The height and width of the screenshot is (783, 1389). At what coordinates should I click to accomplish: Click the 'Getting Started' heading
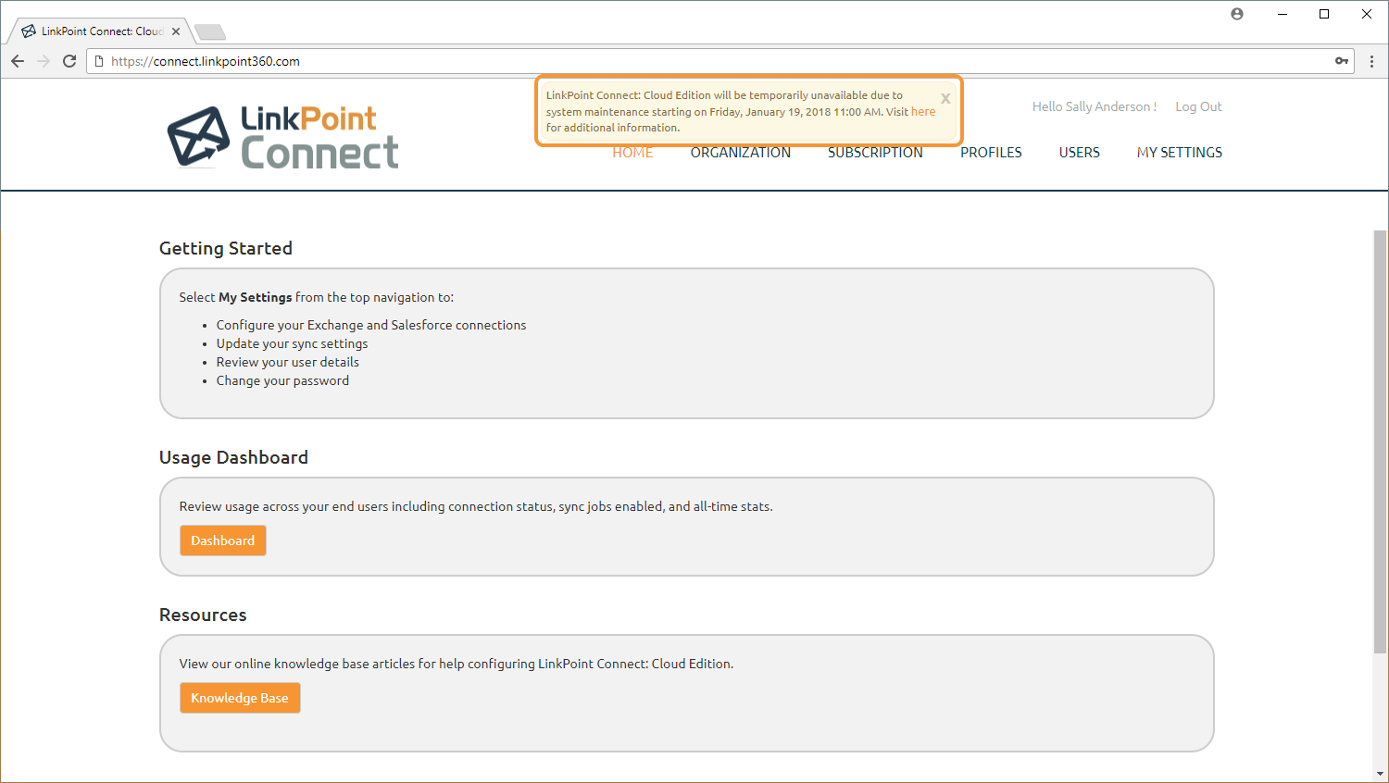click(226, 248)
